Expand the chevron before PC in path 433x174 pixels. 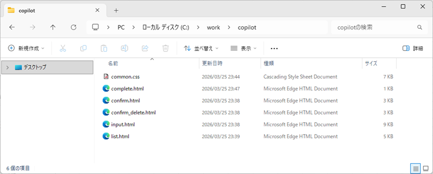click(x=108, y=27)
